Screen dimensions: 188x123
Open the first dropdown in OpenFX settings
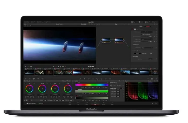click(146, 32)
